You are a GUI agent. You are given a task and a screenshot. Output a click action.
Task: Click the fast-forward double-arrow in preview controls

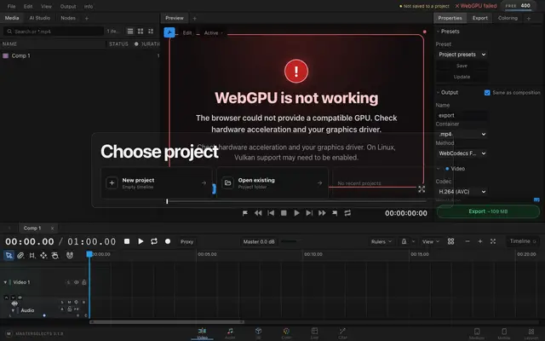pyautogui.click(x=322, y=213)
